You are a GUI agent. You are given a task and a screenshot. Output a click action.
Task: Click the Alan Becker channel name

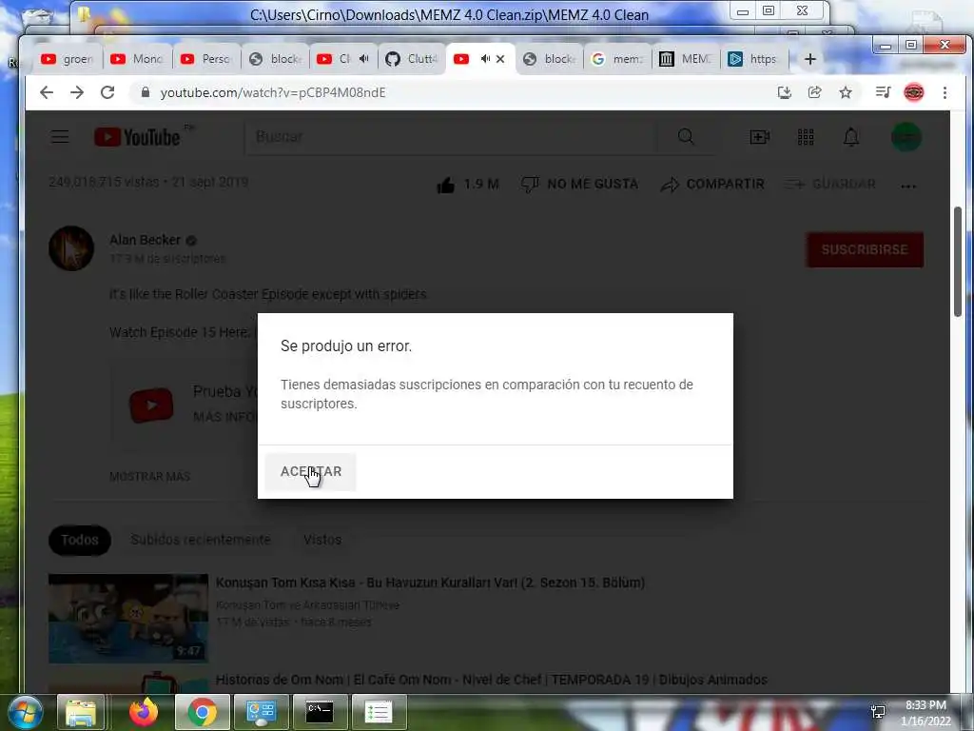(145, 240)
